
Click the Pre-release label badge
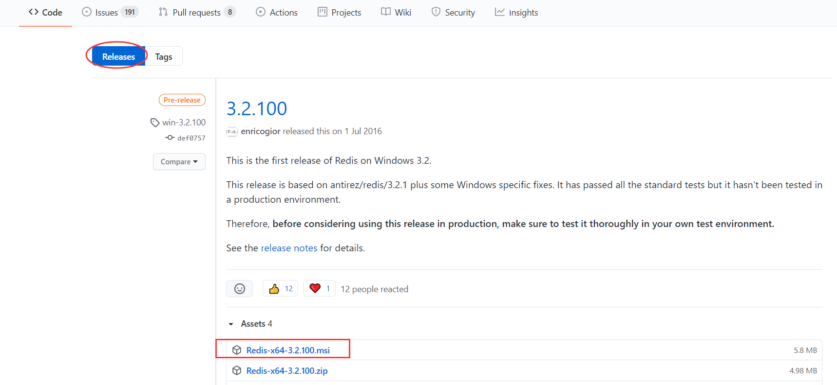tap(182, 100)
